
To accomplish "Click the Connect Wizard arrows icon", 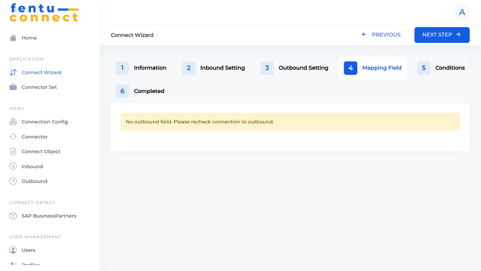I will tap(13, 72).
